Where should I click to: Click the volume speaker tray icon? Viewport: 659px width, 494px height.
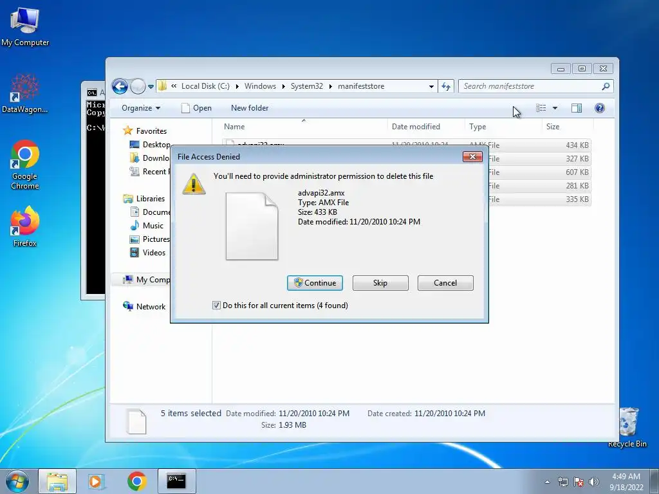coord(594,482)
